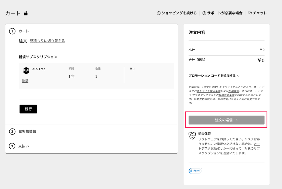Click the DigiCert security seal
Screen dimensions: 282x189
[194, 171]
